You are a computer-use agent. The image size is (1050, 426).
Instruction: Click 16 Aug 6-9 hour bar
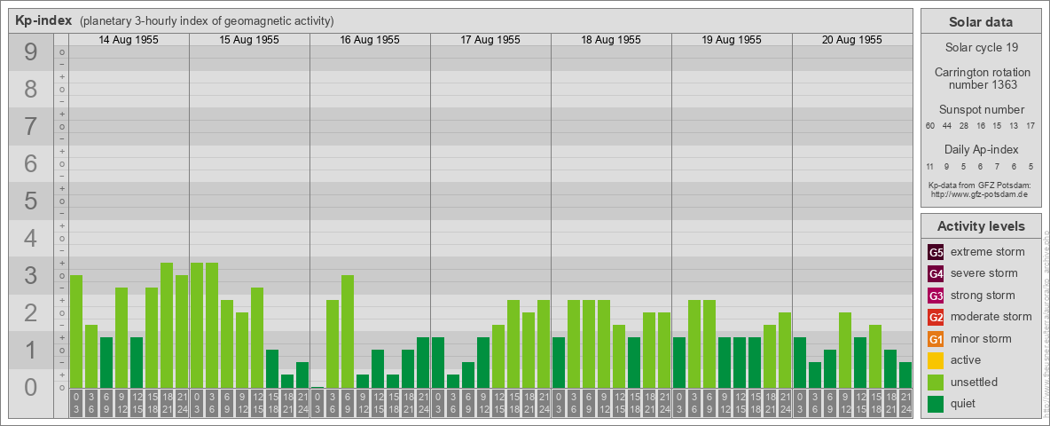pos(348,332)
